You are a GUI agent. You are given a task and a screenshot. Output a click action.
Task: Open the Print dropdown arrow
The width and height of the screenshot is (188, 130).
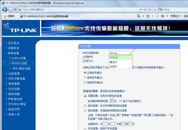click(167, 16)
